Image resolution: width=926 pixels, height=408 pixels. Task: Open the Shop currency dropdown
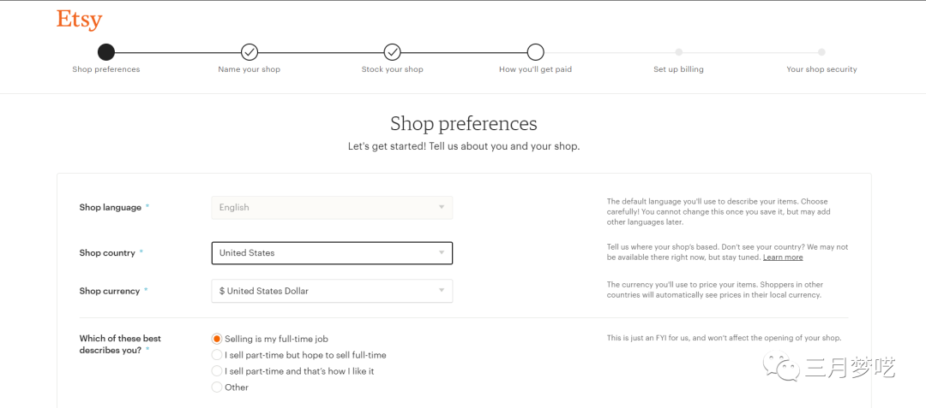[332, 291]
